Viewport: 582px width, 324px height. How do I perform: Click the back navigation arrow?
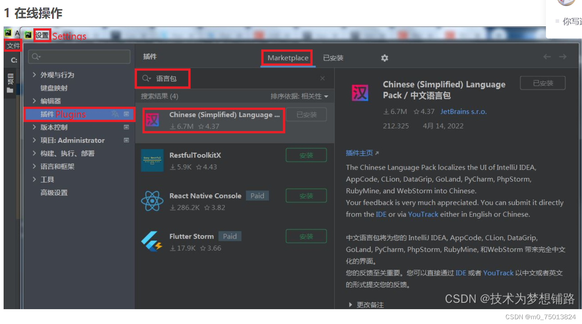pyautogui.click(x=547, y=57)
